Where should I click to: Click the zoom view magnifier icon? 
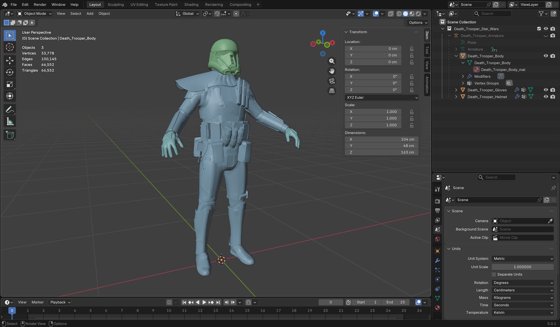tap(332, 61)
